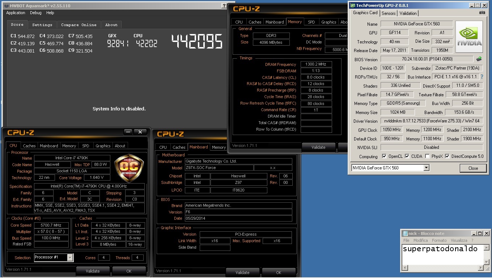Viewport: 492px width, 278px height.
Task: Click the Driver Version field in GPU-Z
Action: click(x=432, y=121)
